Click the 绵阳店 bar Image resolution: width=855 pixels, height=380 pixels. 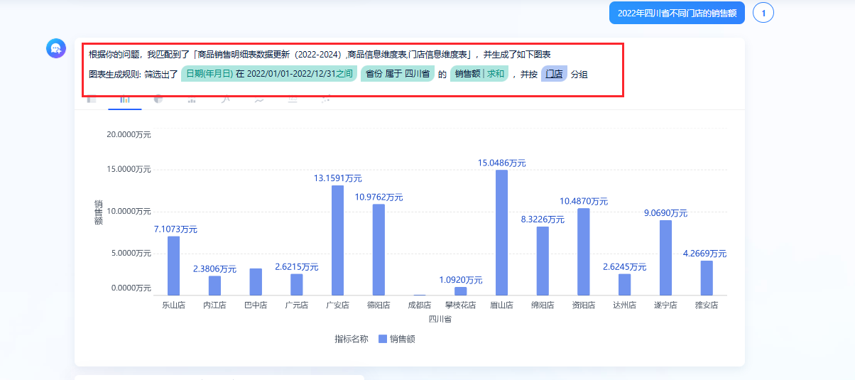[x=543, y=261]
